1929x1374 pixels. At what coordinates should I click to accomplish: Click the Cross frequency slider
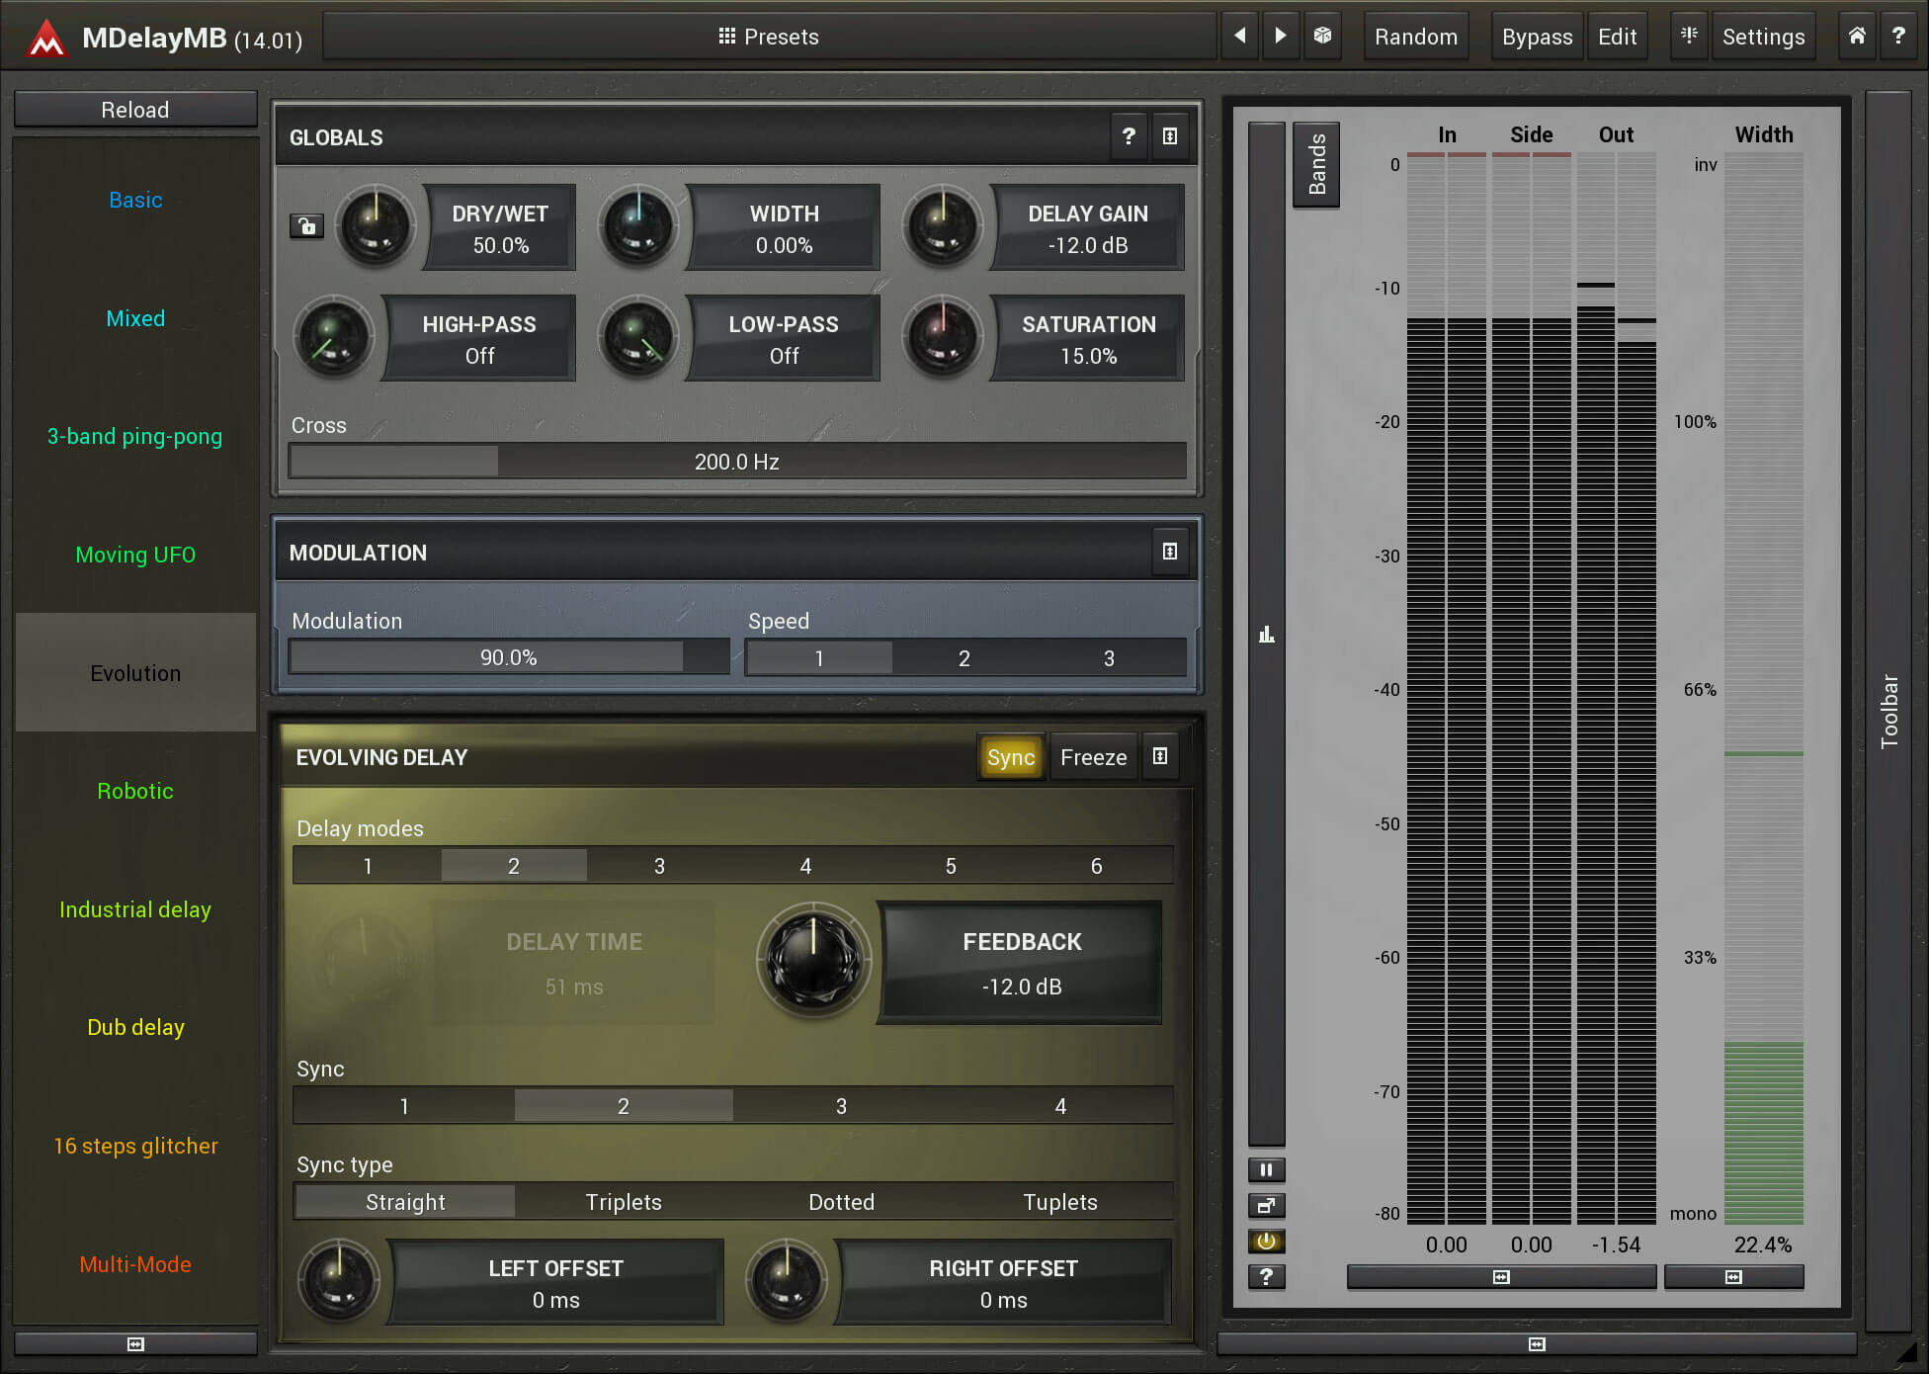point(737,462)
